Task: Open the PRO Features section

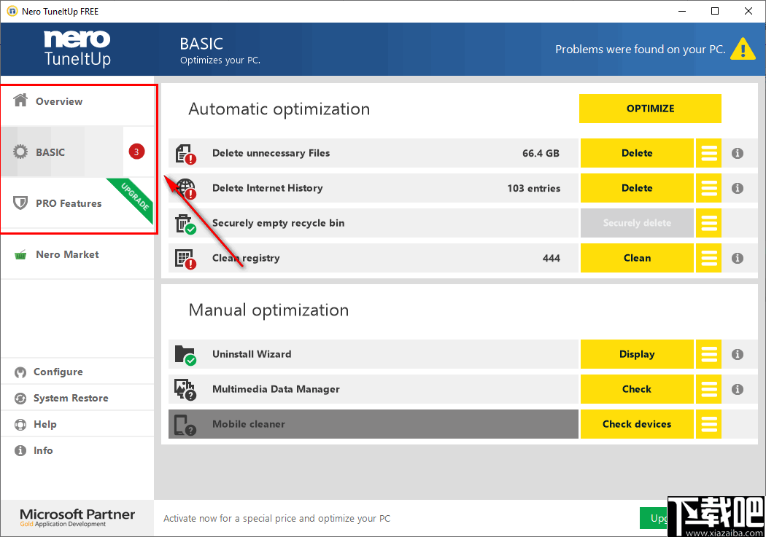Action: [x=69, y=203]
